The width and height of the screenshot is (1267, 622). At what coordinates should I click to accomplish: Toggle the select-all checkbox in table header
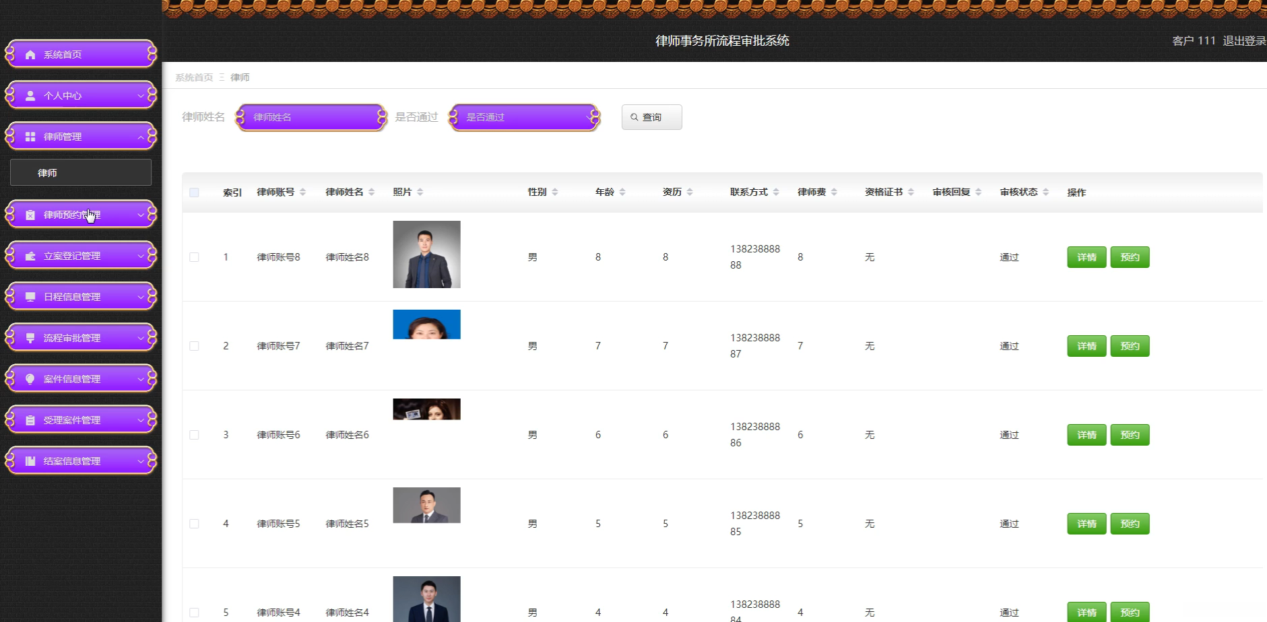click(x=194, y=193)
